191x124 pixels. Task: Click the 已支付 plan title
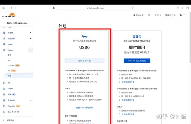137,37
